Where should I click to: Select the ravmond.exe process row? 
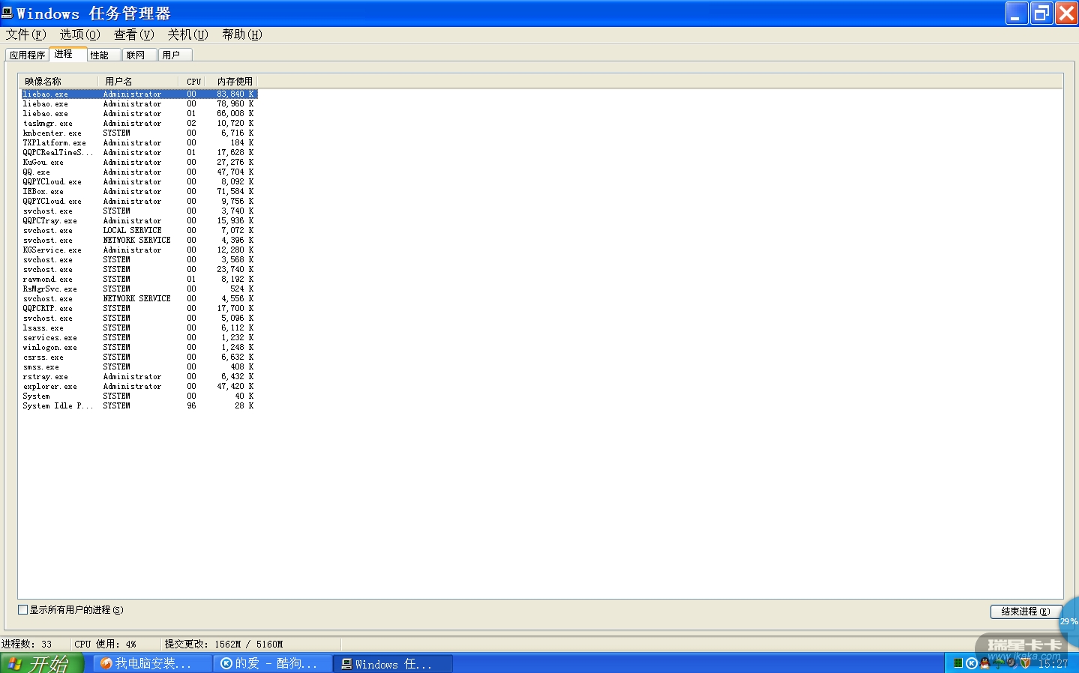click(139, 279)
